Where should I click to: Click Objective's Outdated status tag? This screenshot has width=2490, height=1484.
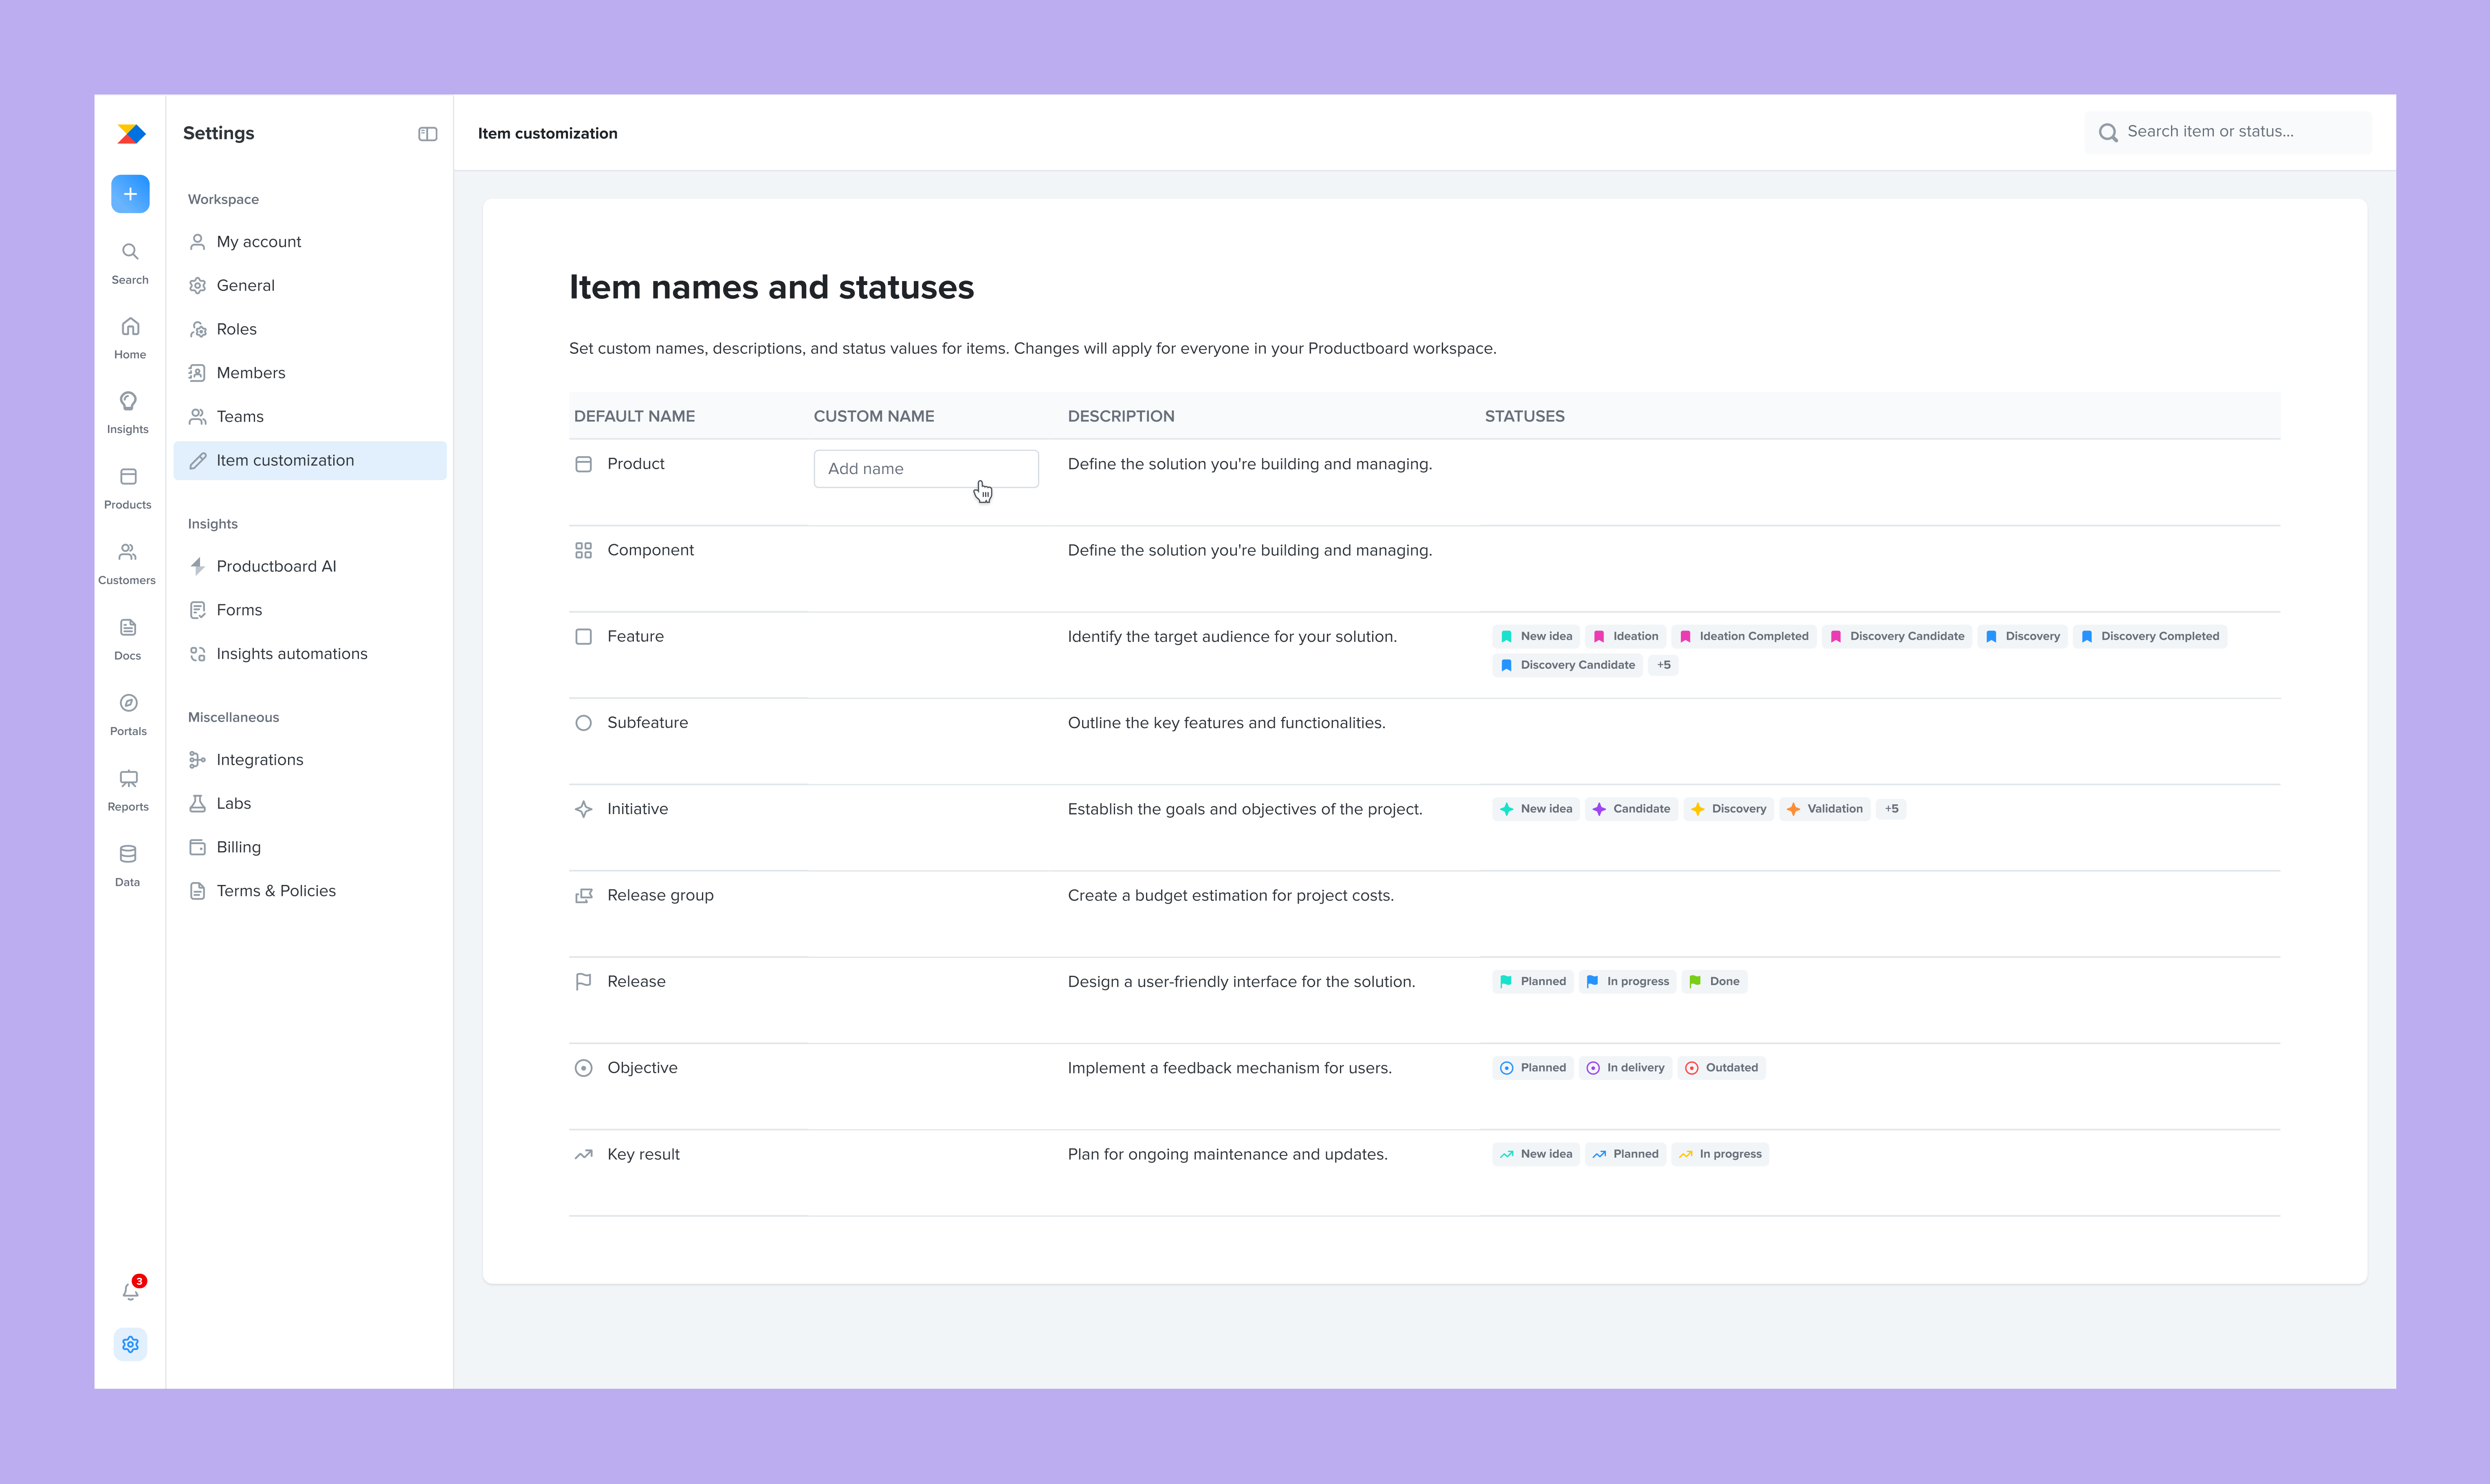click(x=1722, y=1068)
